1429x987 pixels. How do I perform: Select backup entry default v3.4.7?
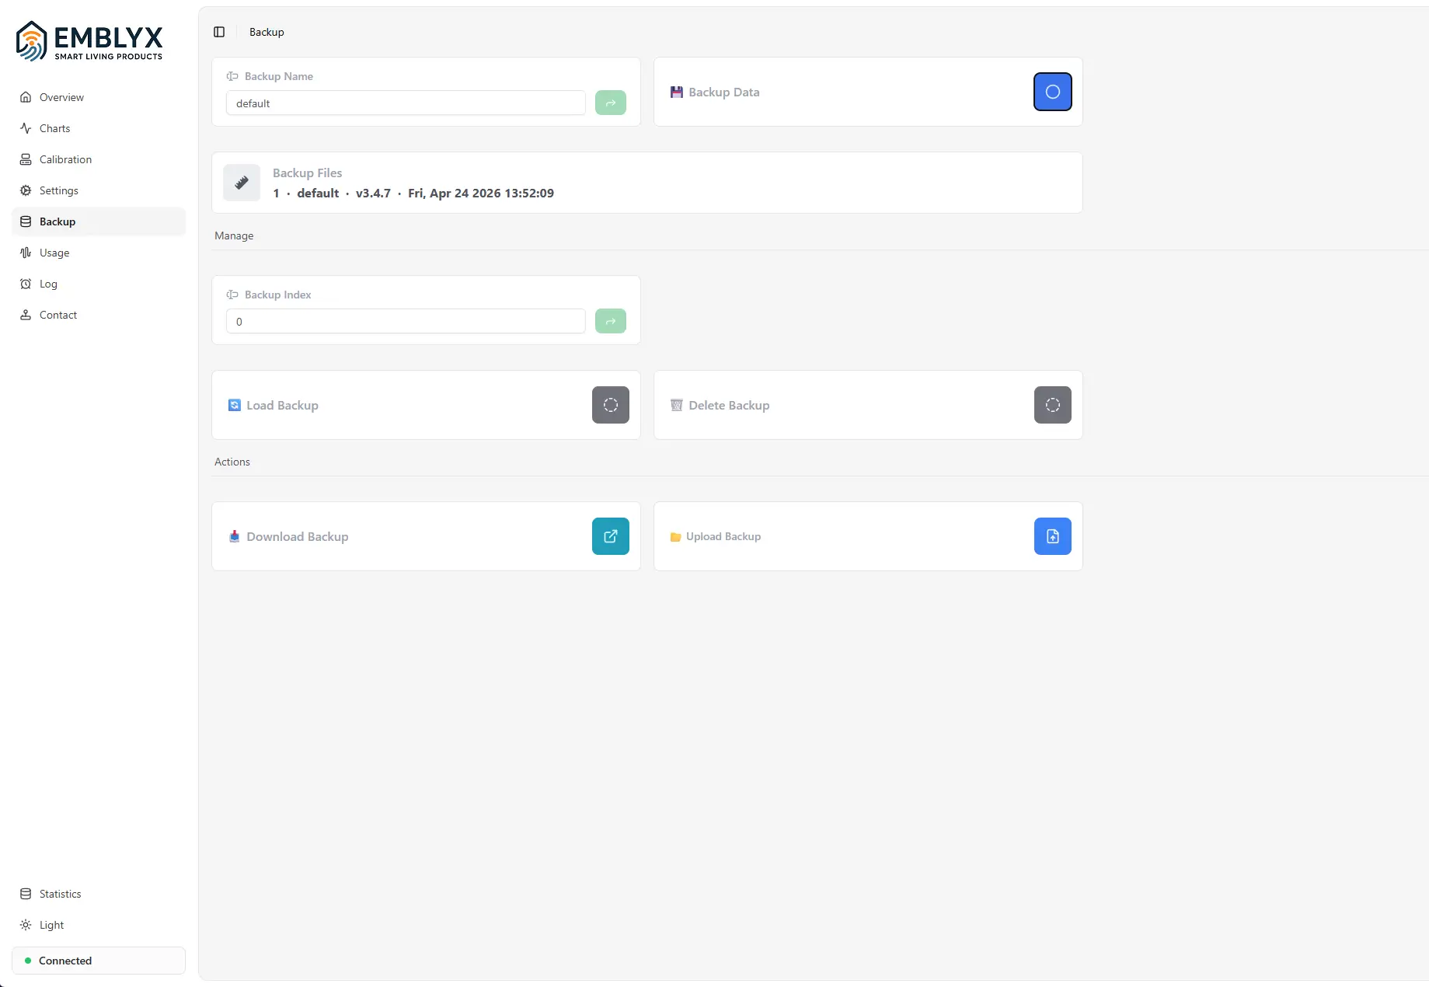click(413, 194)
